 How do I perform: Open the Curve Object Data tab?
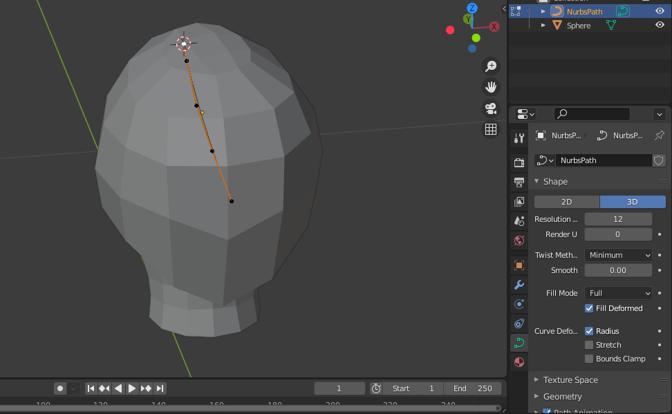(519, 343)
